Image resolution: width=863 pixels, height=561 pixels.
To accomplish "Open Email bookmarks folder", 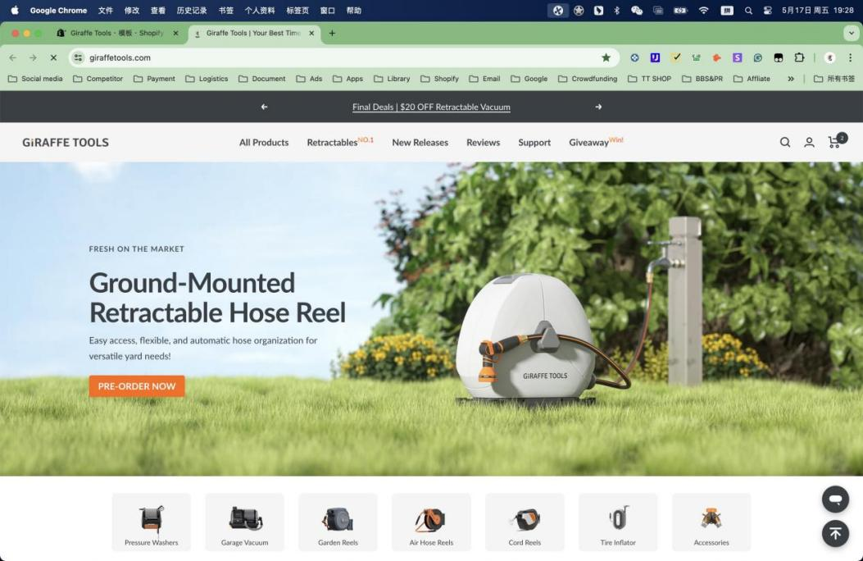I will tap(485, 79).
